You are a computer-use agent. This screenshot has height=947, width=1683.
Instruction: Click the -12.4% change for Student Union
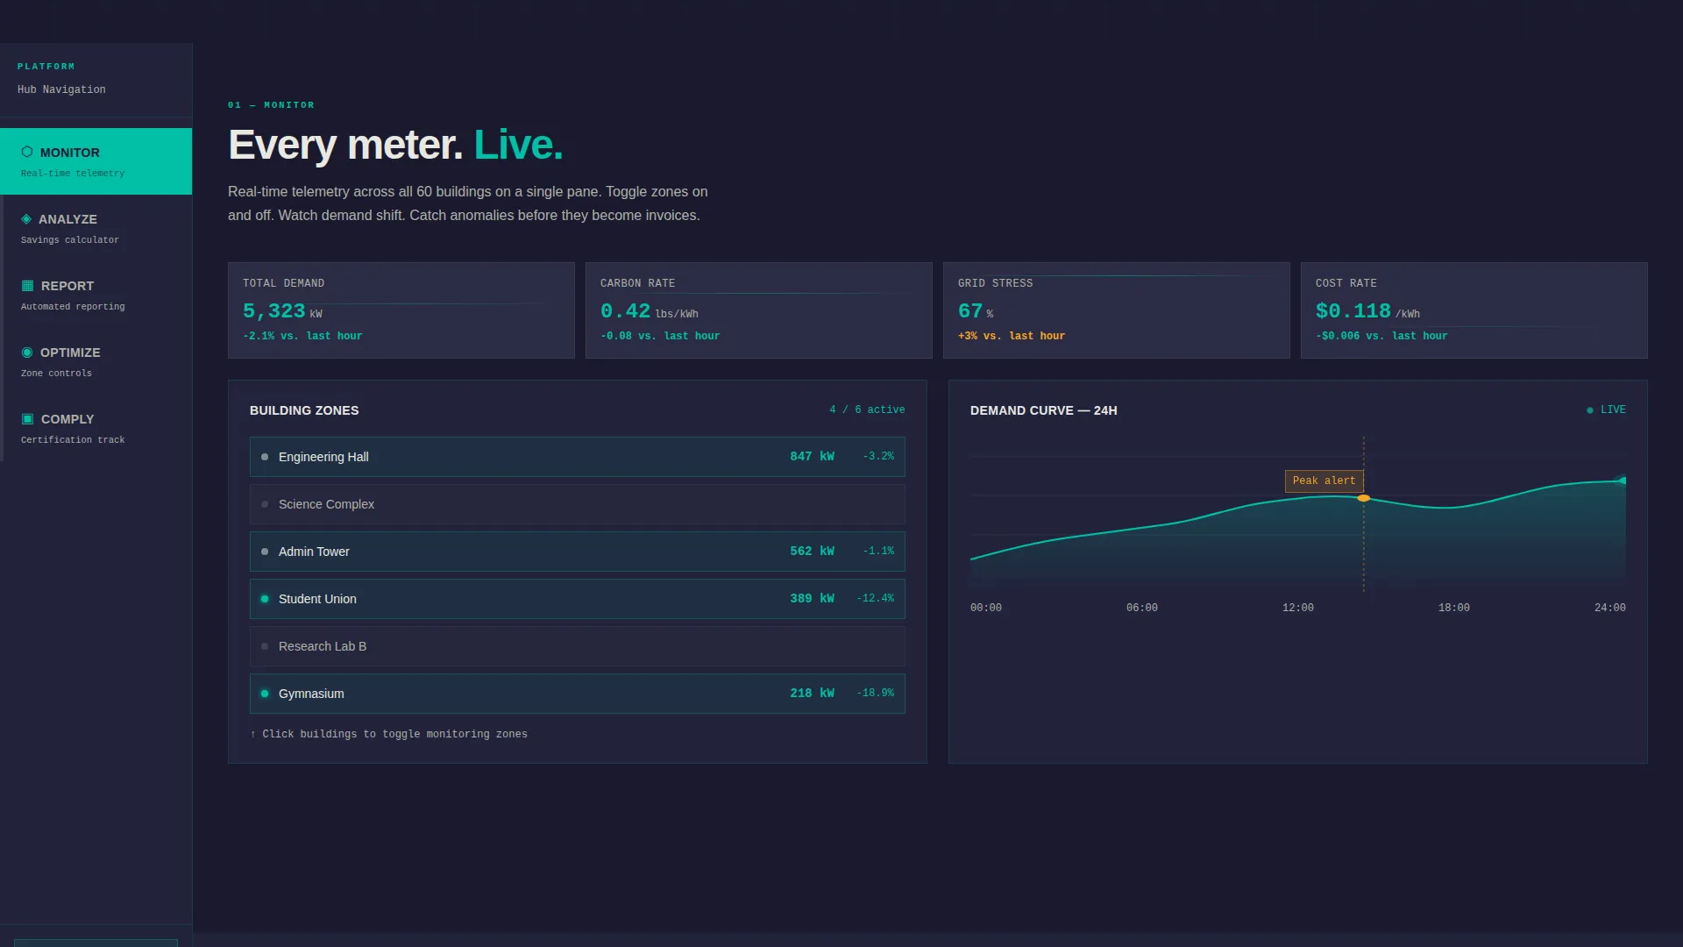point(876,598)
